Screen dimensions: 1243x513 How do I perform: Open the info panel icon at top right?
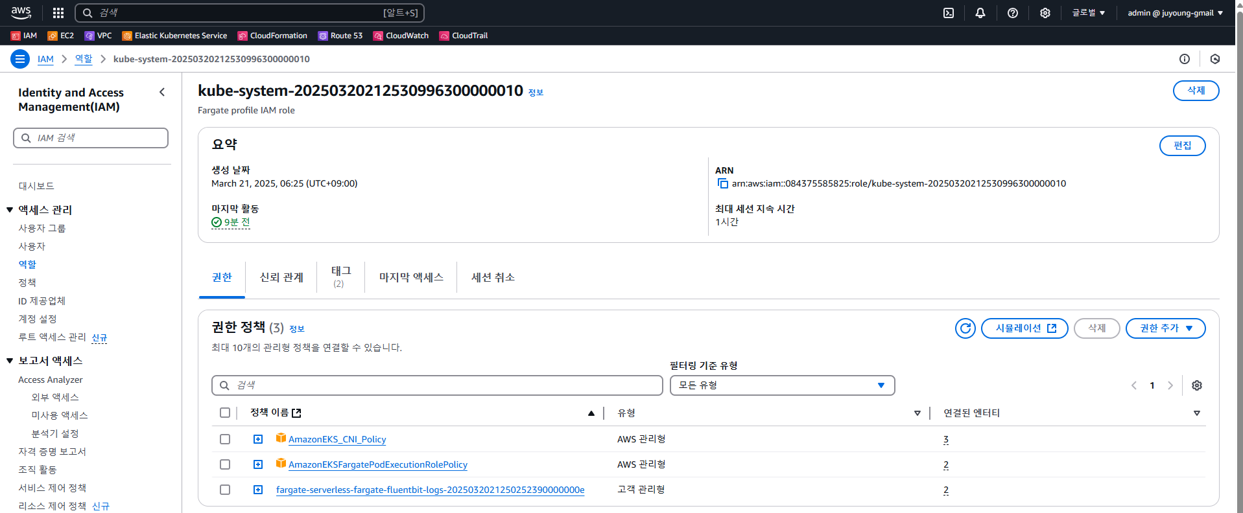pyautogui.click(x=1185, y=59)
